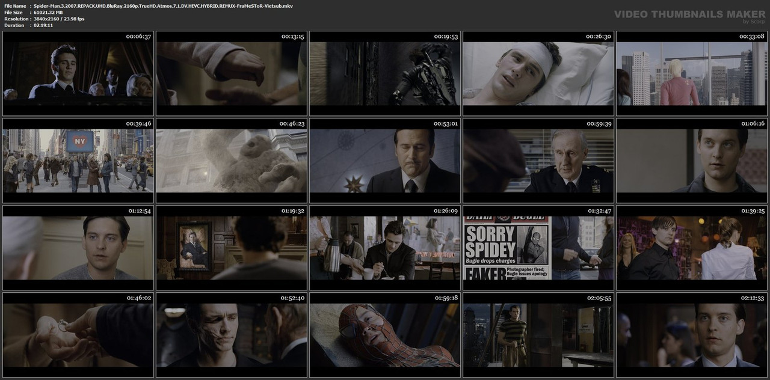Select the thumbnail timestamped 01:06:16

(x=692, y=161)
